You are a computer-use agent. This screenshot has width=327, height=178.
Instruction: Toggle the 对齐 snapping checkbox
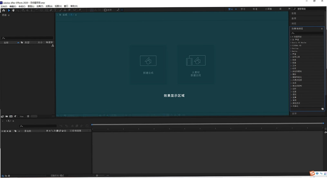(x=105, y=10)
